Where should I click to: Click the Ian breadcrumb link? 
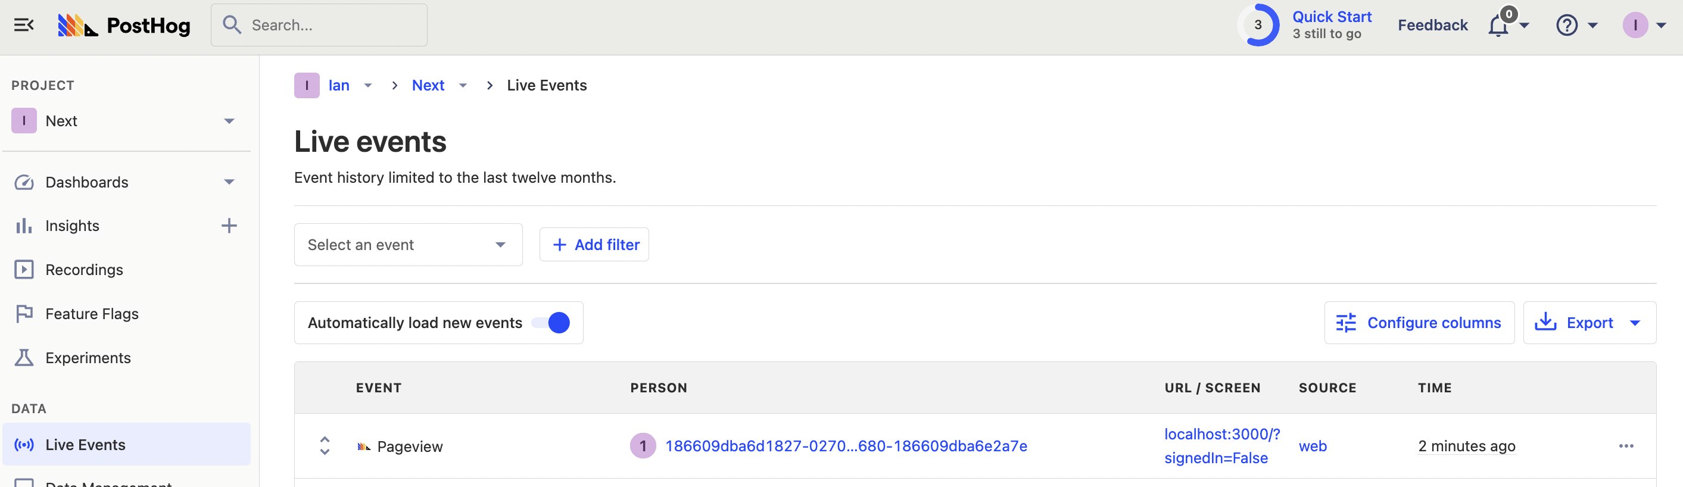pos(338,86)
